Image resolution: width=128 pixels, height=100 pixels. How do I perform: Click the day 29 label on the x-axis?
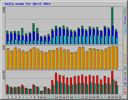[112, 97]
